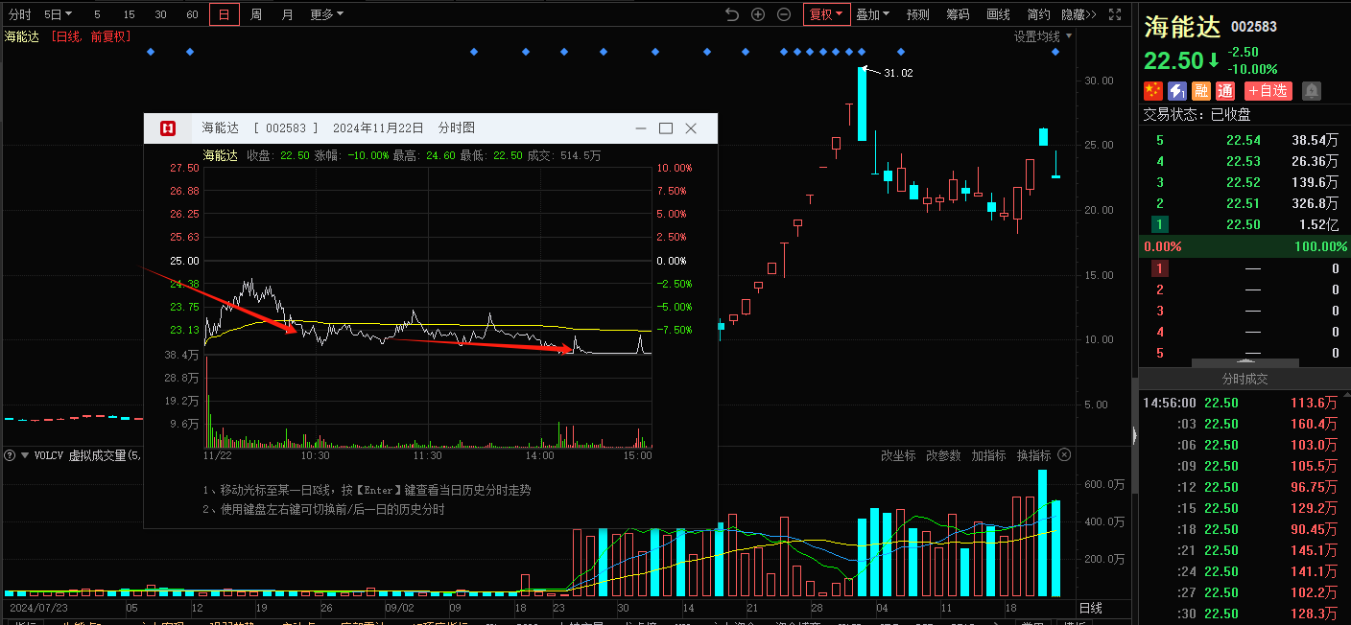Image resolution: width=1351 pixels, height=625 pixels.
Task: Click the undo arrow icon in chart toolbar
Action: (732, 14)
